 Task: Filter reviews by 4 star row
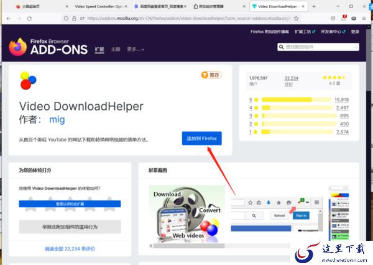coord(299,108)
